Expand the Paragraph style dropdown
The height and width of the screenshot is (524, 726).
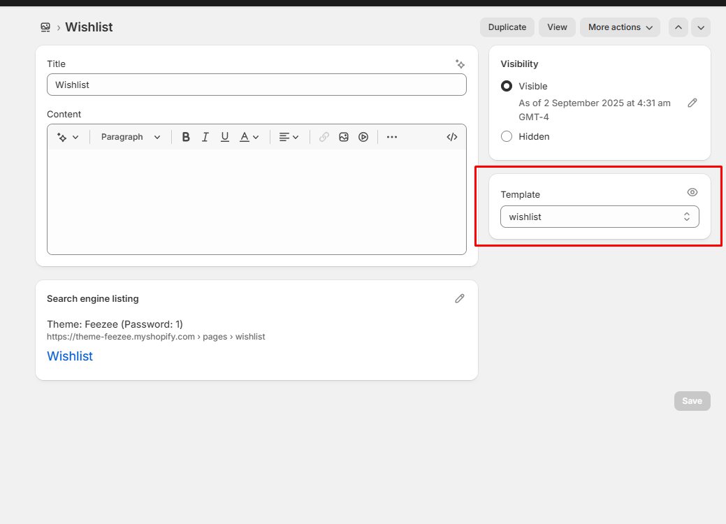point(131,137)
